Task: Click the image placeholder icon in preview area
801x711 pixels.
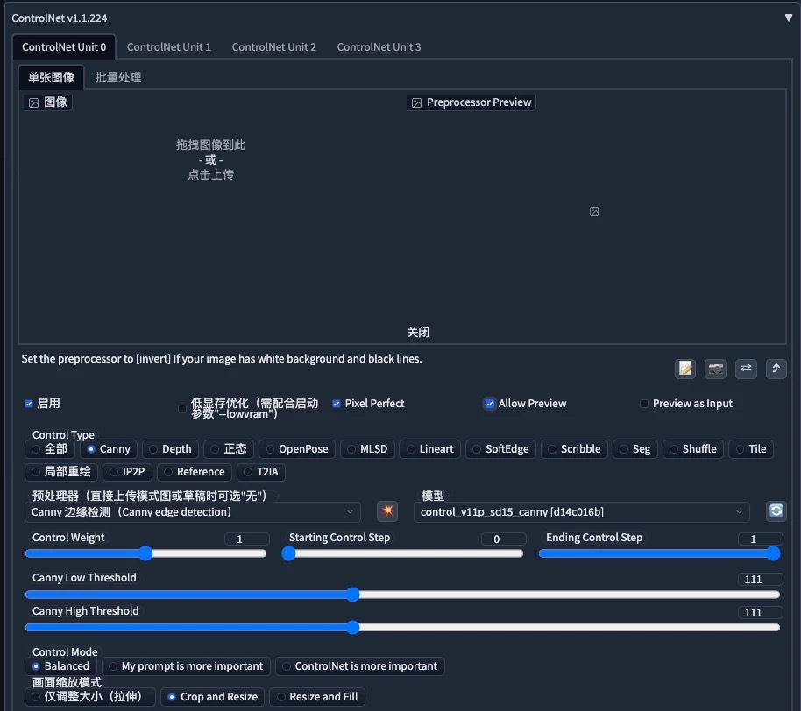Action: pyautogui.click(x=594, y=211)
